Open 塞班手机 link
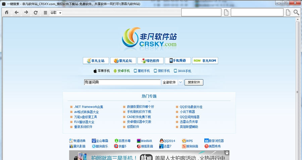Viewport: 302px width, 160px height. (x=142, y=71)
